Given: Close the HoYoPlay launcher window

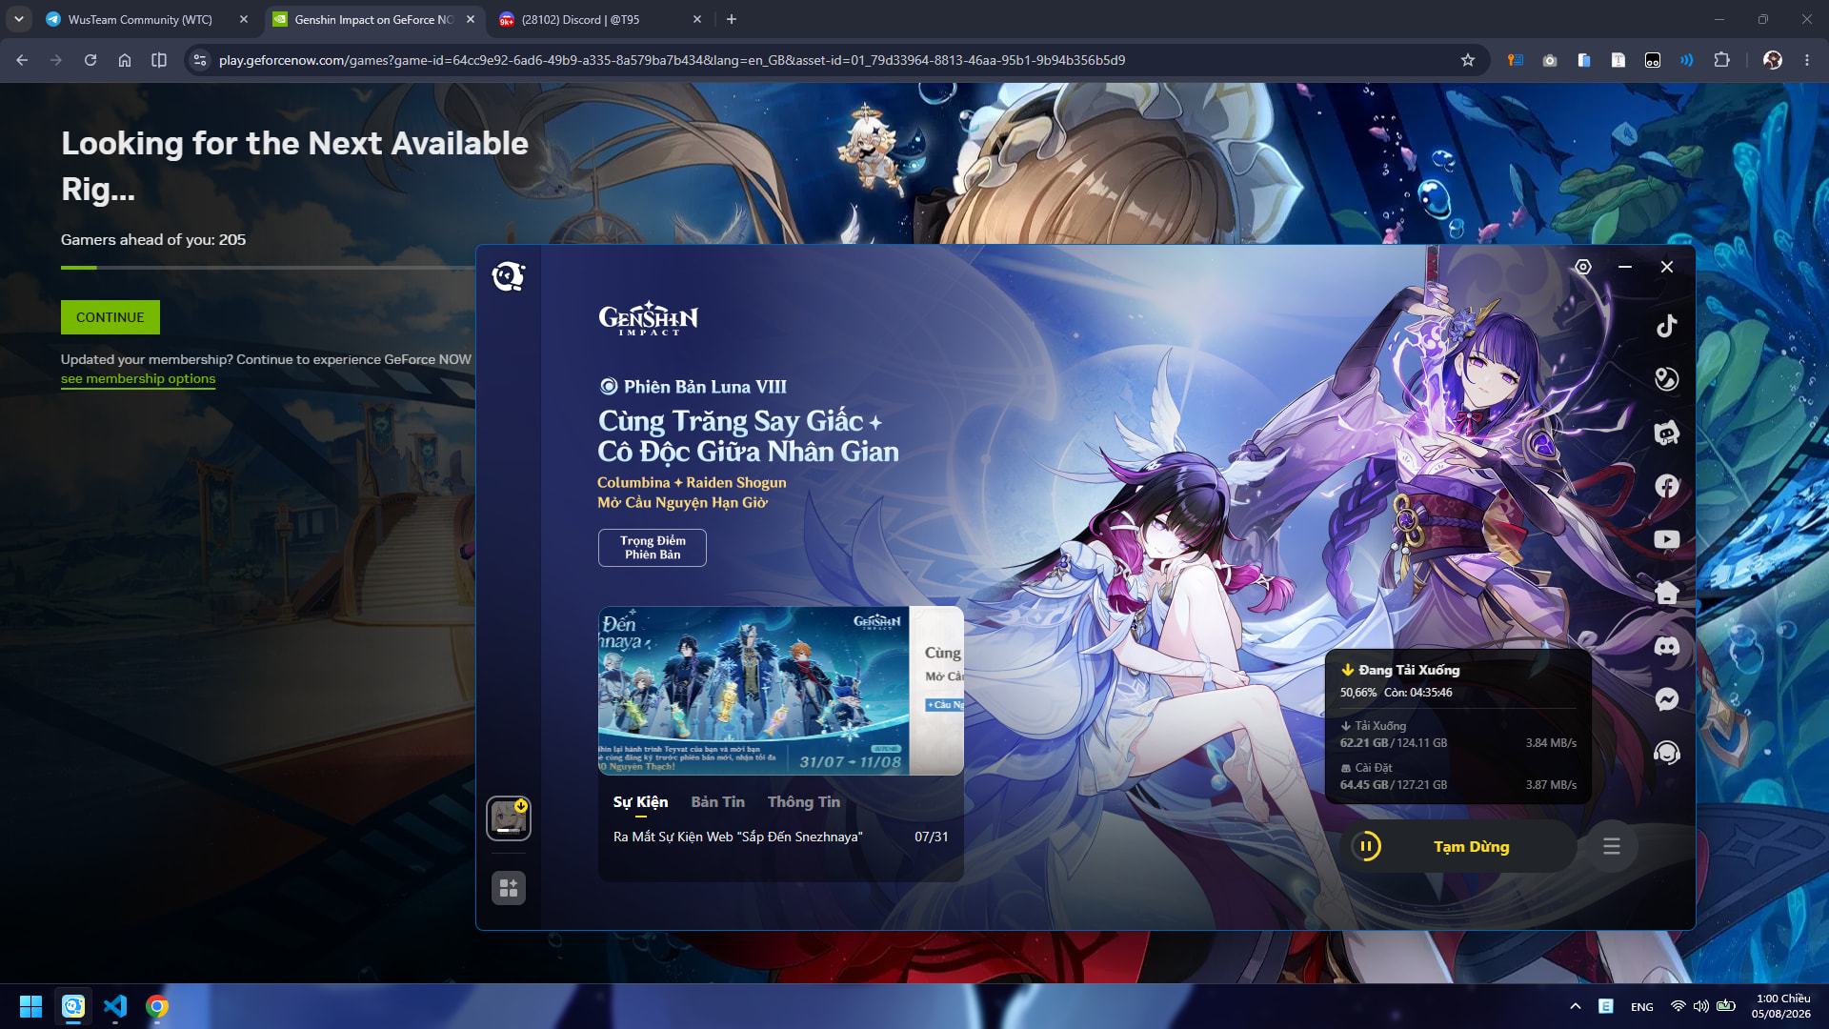Looking at the screenshot, I should coord(1667,267).
